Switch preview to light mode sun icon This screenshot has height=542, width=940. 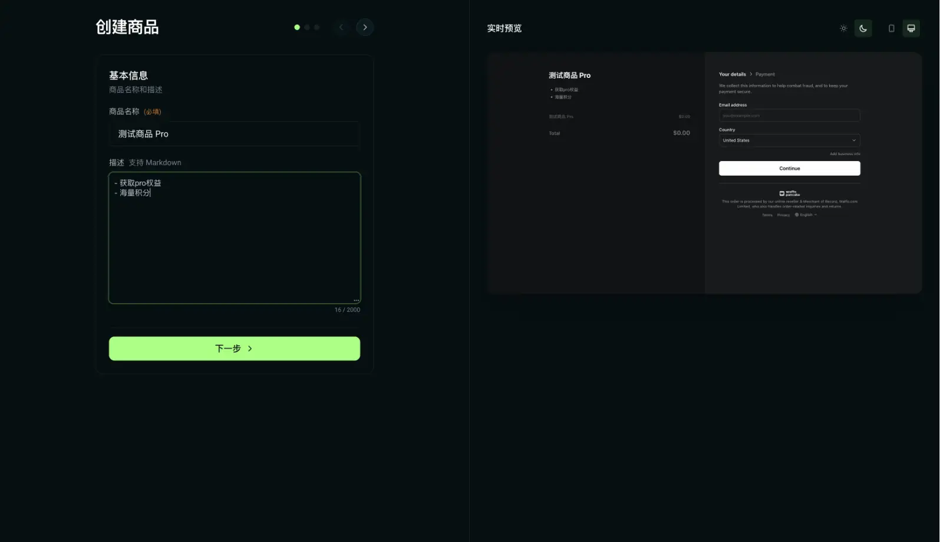coord(843,28)
